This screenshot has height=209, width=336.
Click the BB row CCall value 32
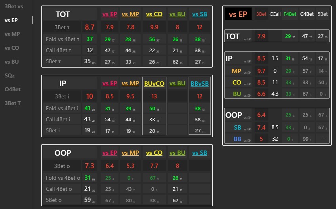tap(275, 139)
